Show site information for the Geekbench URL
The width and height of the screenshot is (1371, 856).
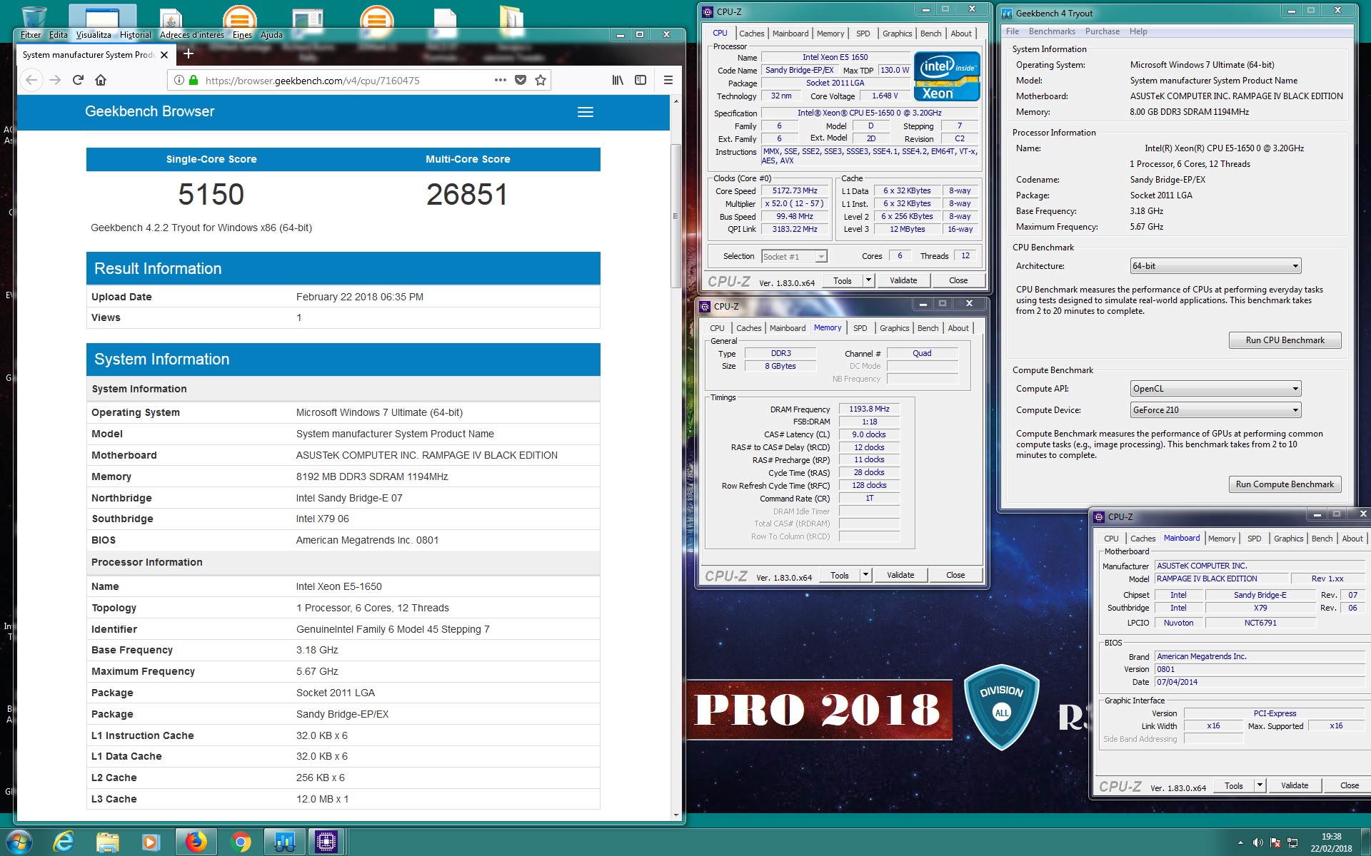pos(179,80)
